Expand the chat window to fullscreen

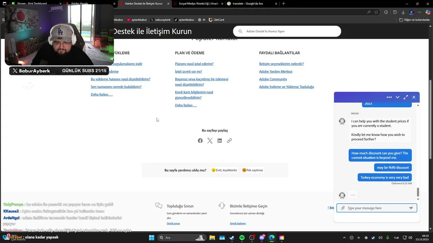click(x=406, y=97)
